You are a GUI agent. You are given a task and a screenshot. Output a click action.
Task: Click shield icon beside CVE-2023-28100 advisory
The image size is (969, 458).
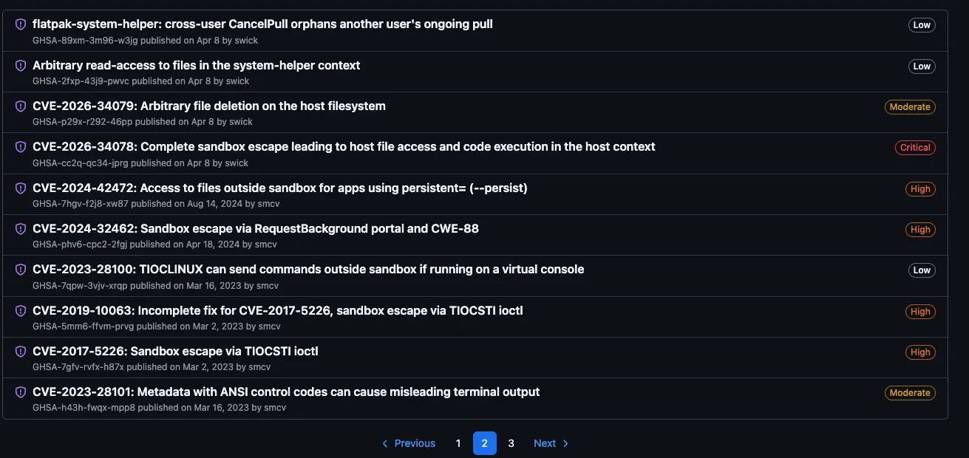click(x=21, y=270)
